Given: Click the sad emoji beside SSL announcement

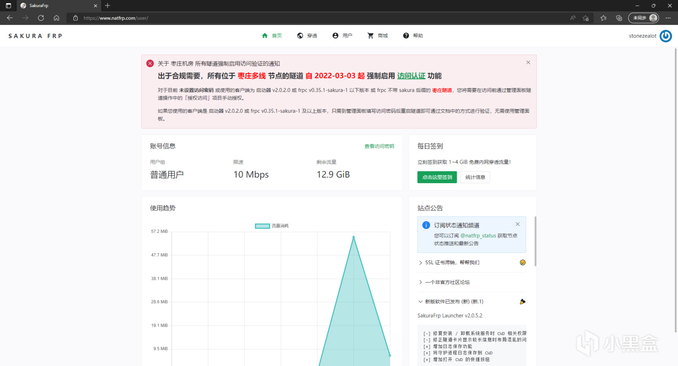Looking at the screenshot, I should [523, 263].
